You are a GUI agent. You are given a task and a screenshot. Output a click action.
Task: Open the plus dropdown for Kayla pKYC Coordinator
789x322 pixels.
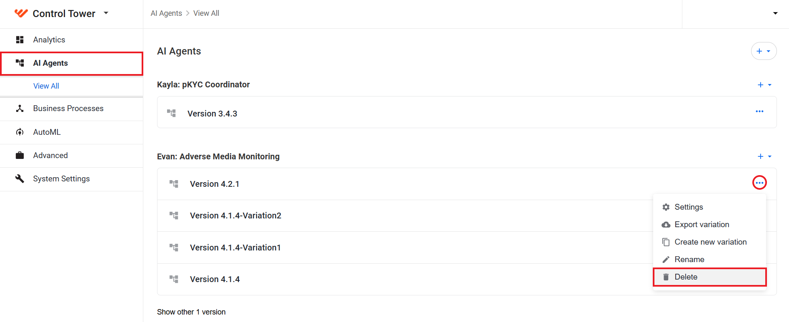point(764,85)
